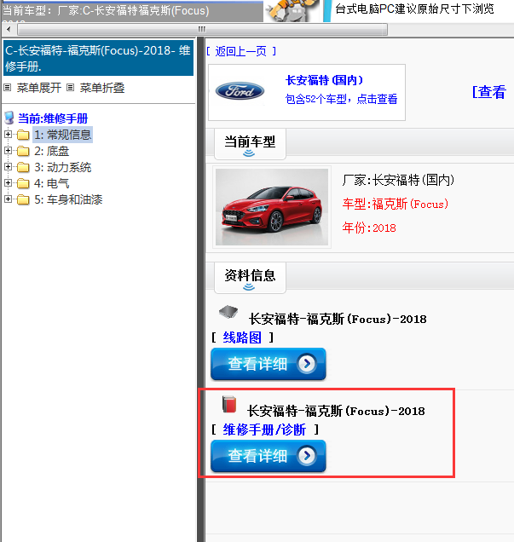Click the manual icon next to 当前:维修手册
The image size is (514, 542).
coord(9,118)
